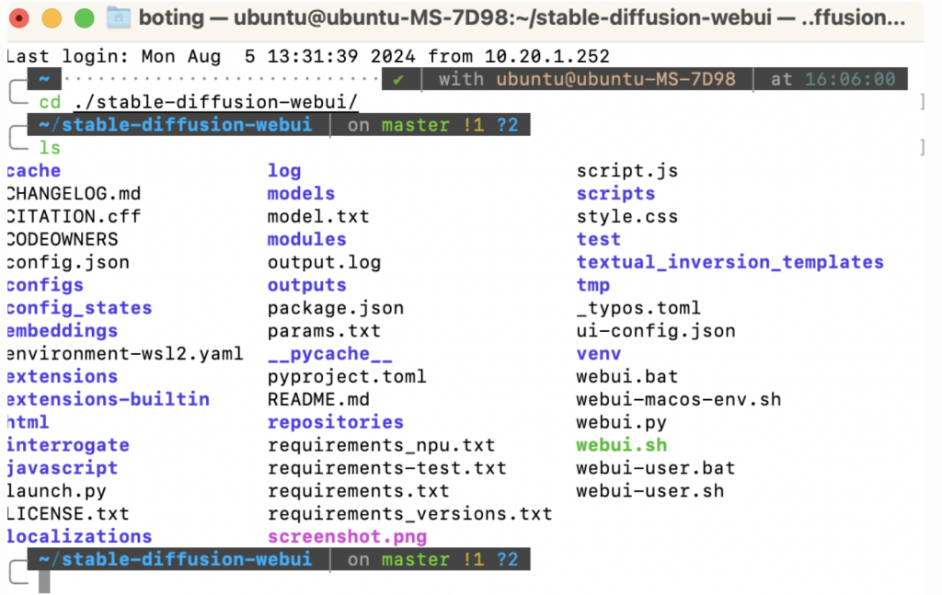Click the repositories directory name
Image resolution: width=942 pixels, height=595 pixels.
click(336, 422)
